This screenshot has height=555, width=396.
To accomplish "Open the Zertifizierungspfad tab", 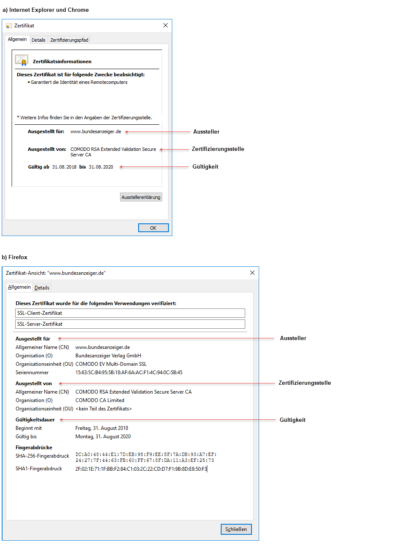I will coord(69,40).
